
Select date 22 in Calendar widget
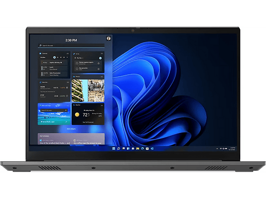[x=61, y=57]
